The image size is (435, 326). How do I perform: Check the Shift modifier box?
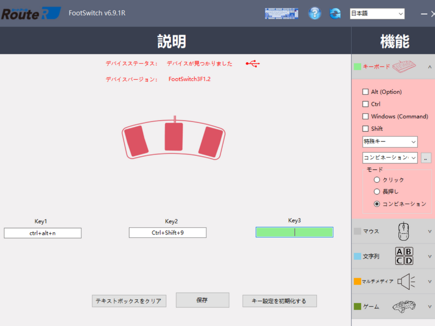tap(366, 129)
